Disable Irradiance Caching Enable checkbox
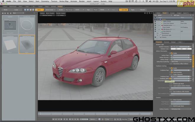This screenshot has width=195, height=122. click(172, 68)
